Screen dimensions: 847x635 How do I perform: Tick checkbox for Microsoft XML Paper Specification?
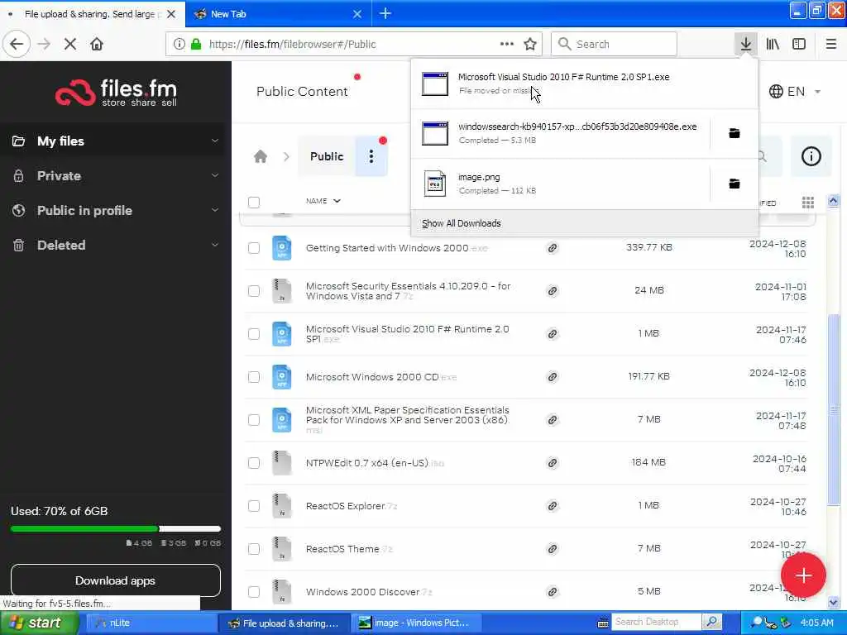254,420
